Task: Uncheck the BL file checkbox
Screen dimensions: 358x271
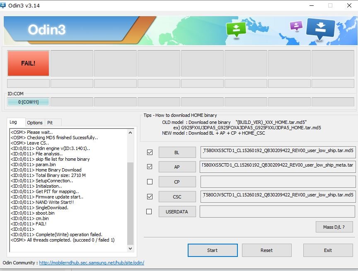Action: tap(150, 152)
